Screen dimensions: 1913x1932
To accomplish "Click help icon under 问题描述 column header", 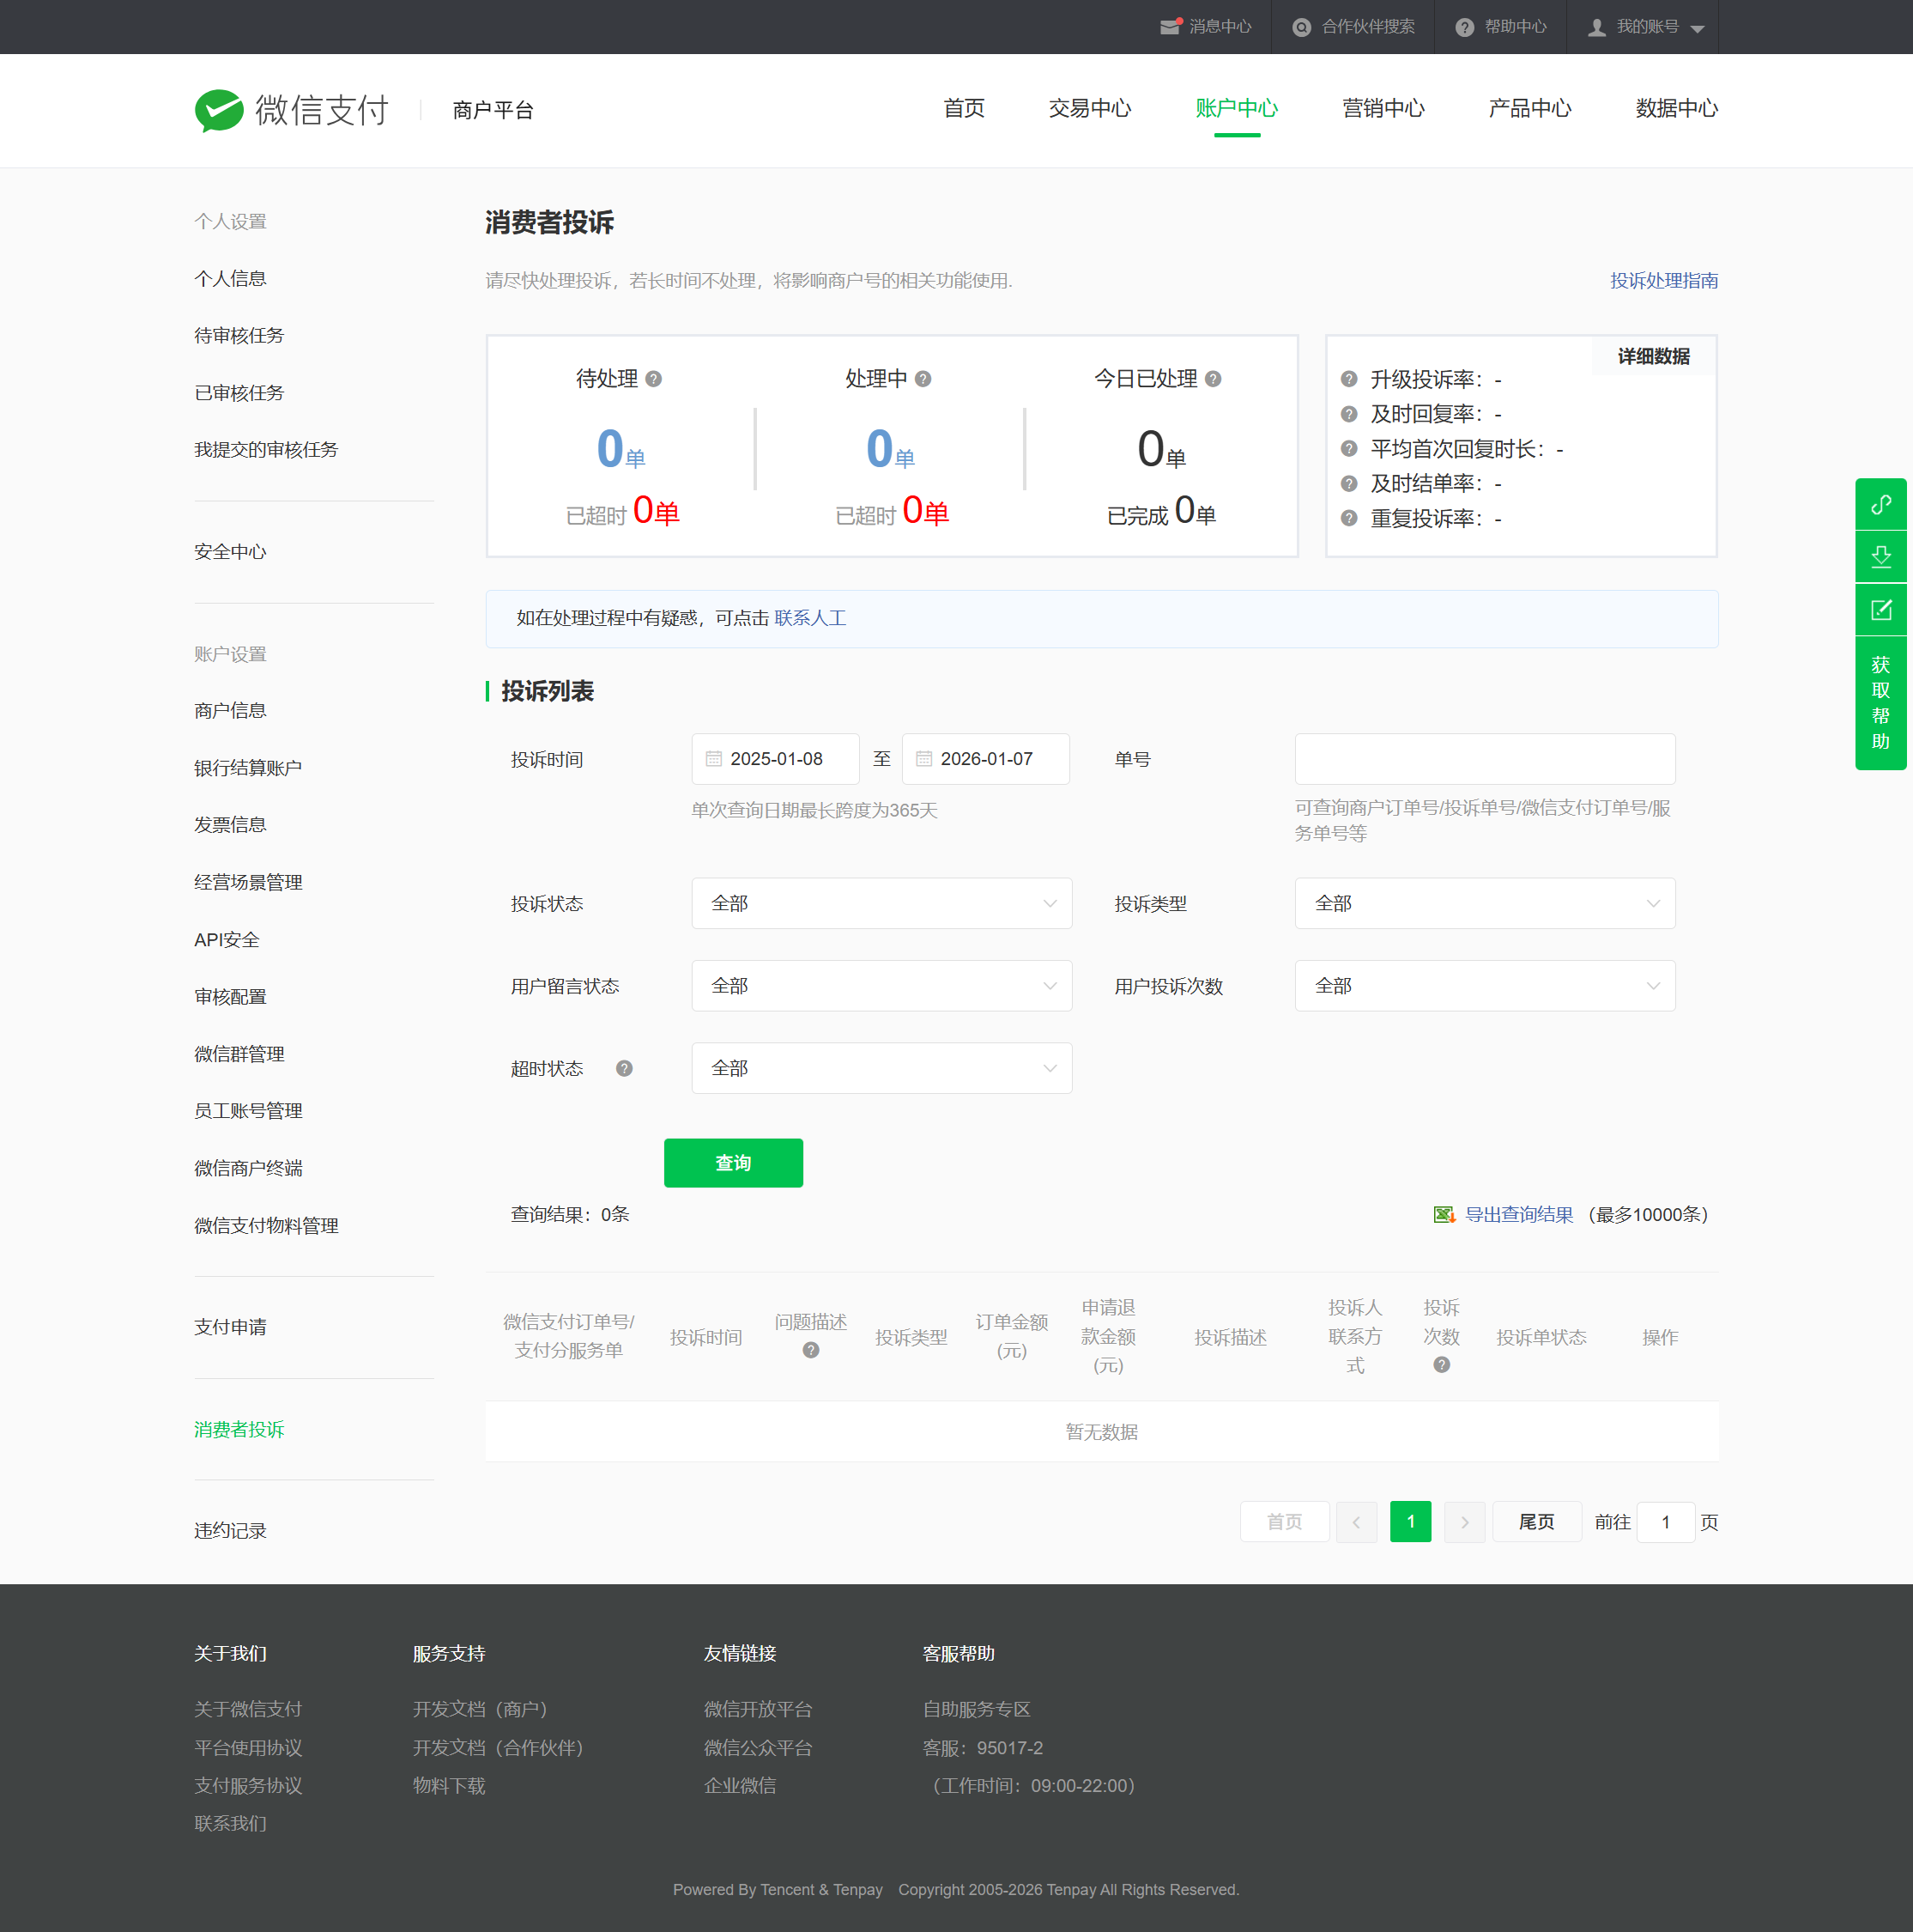I will tap(810, 1350).
